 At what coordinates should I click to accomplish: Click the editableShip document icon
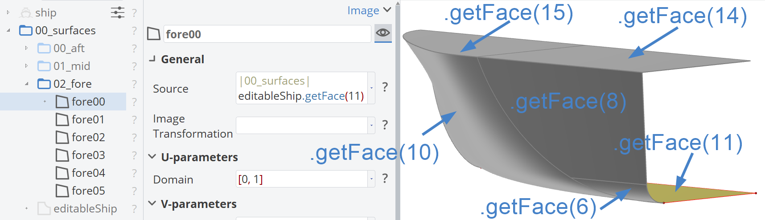pyautogui.click(x=44, y=208)
